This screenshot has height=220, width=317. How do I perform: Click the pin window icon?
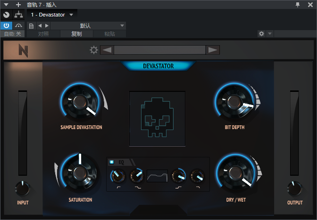pyautogui.click(x=297, y=4)
